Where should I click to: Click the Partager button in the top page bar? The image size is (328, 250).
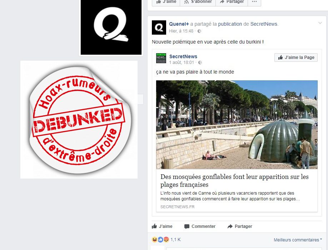click(x=232, y=2)
